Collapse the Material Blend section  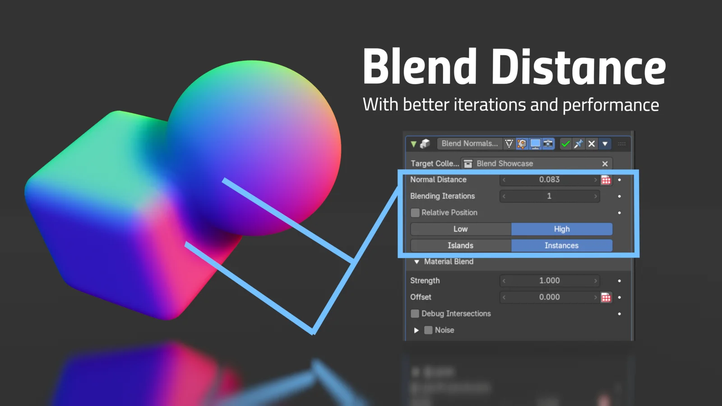coord(417,262)
